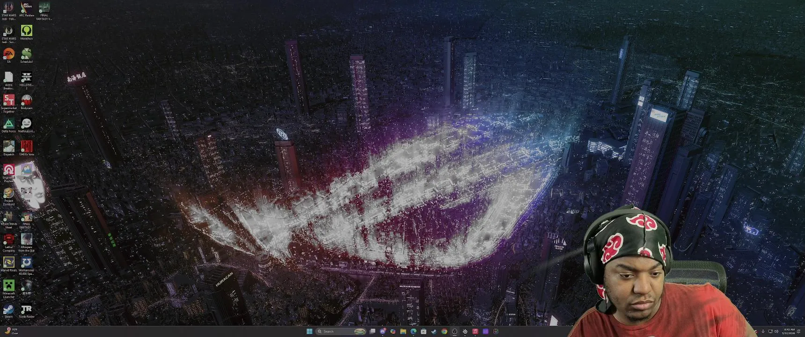Open the EA app shortcut

(8, 56)
